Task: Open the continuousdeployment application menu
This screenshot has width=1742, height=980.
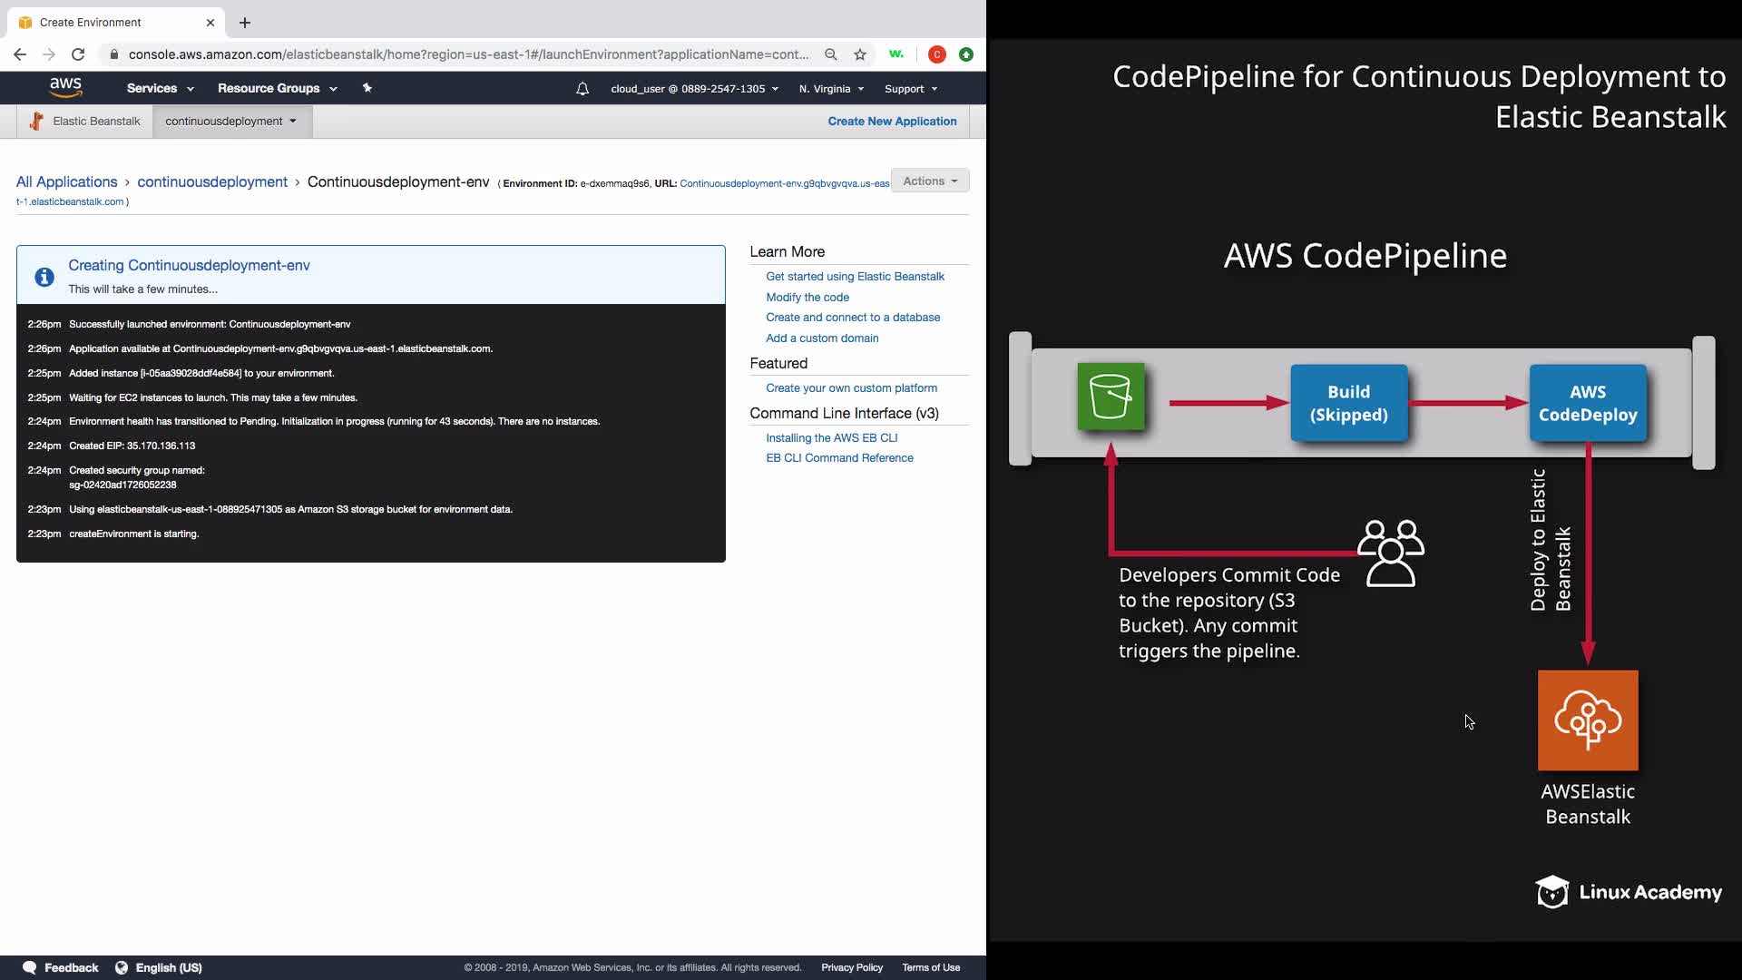Action: (231, 121)
